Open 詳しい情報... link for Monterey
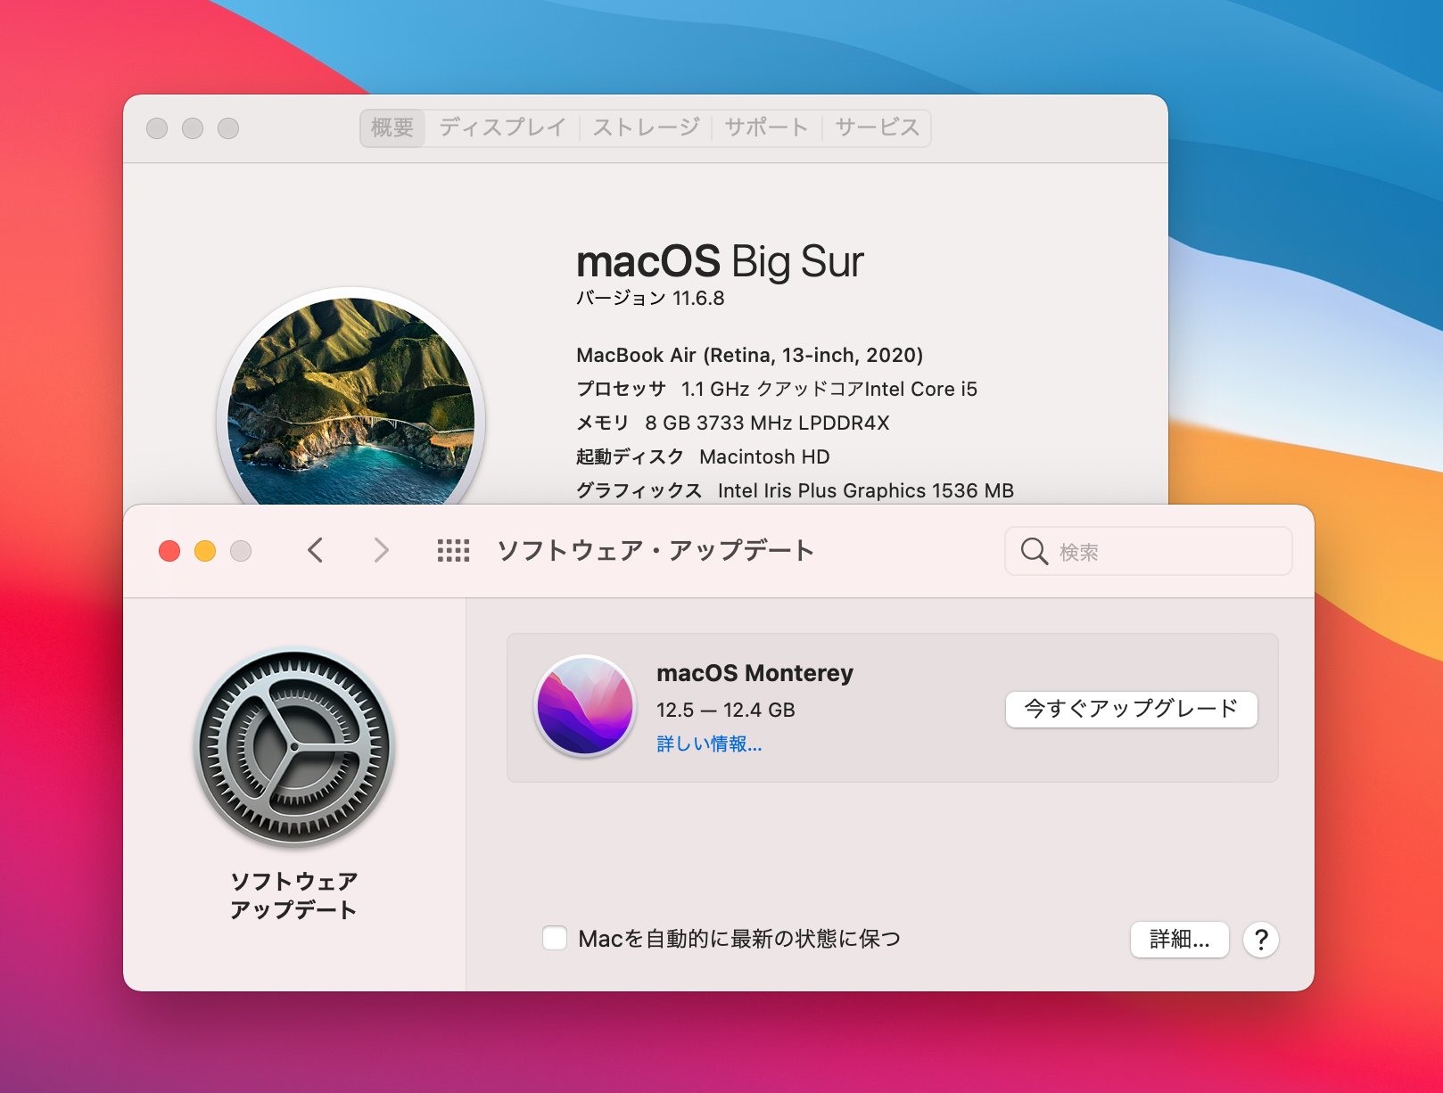 tap(709, 744)
